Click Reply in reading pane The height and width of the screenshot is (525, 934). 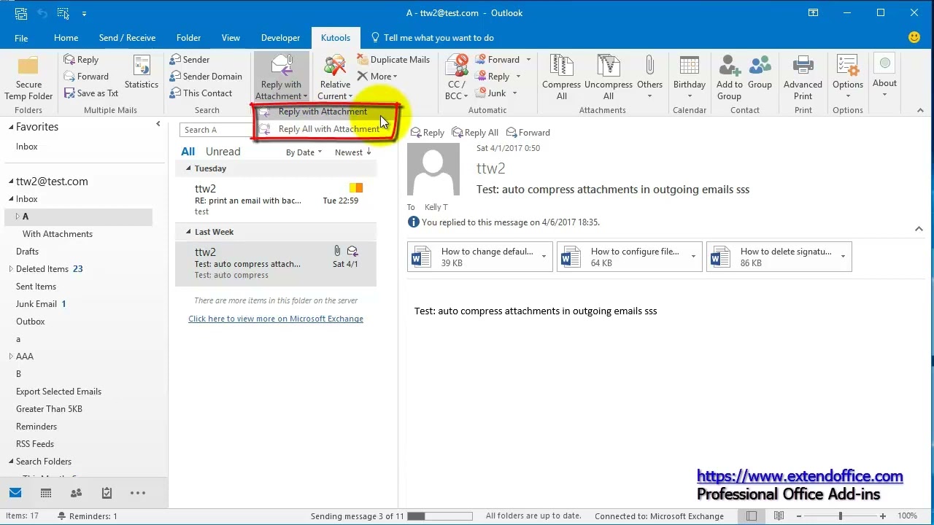pyautogui.click(x=428, y=133)
